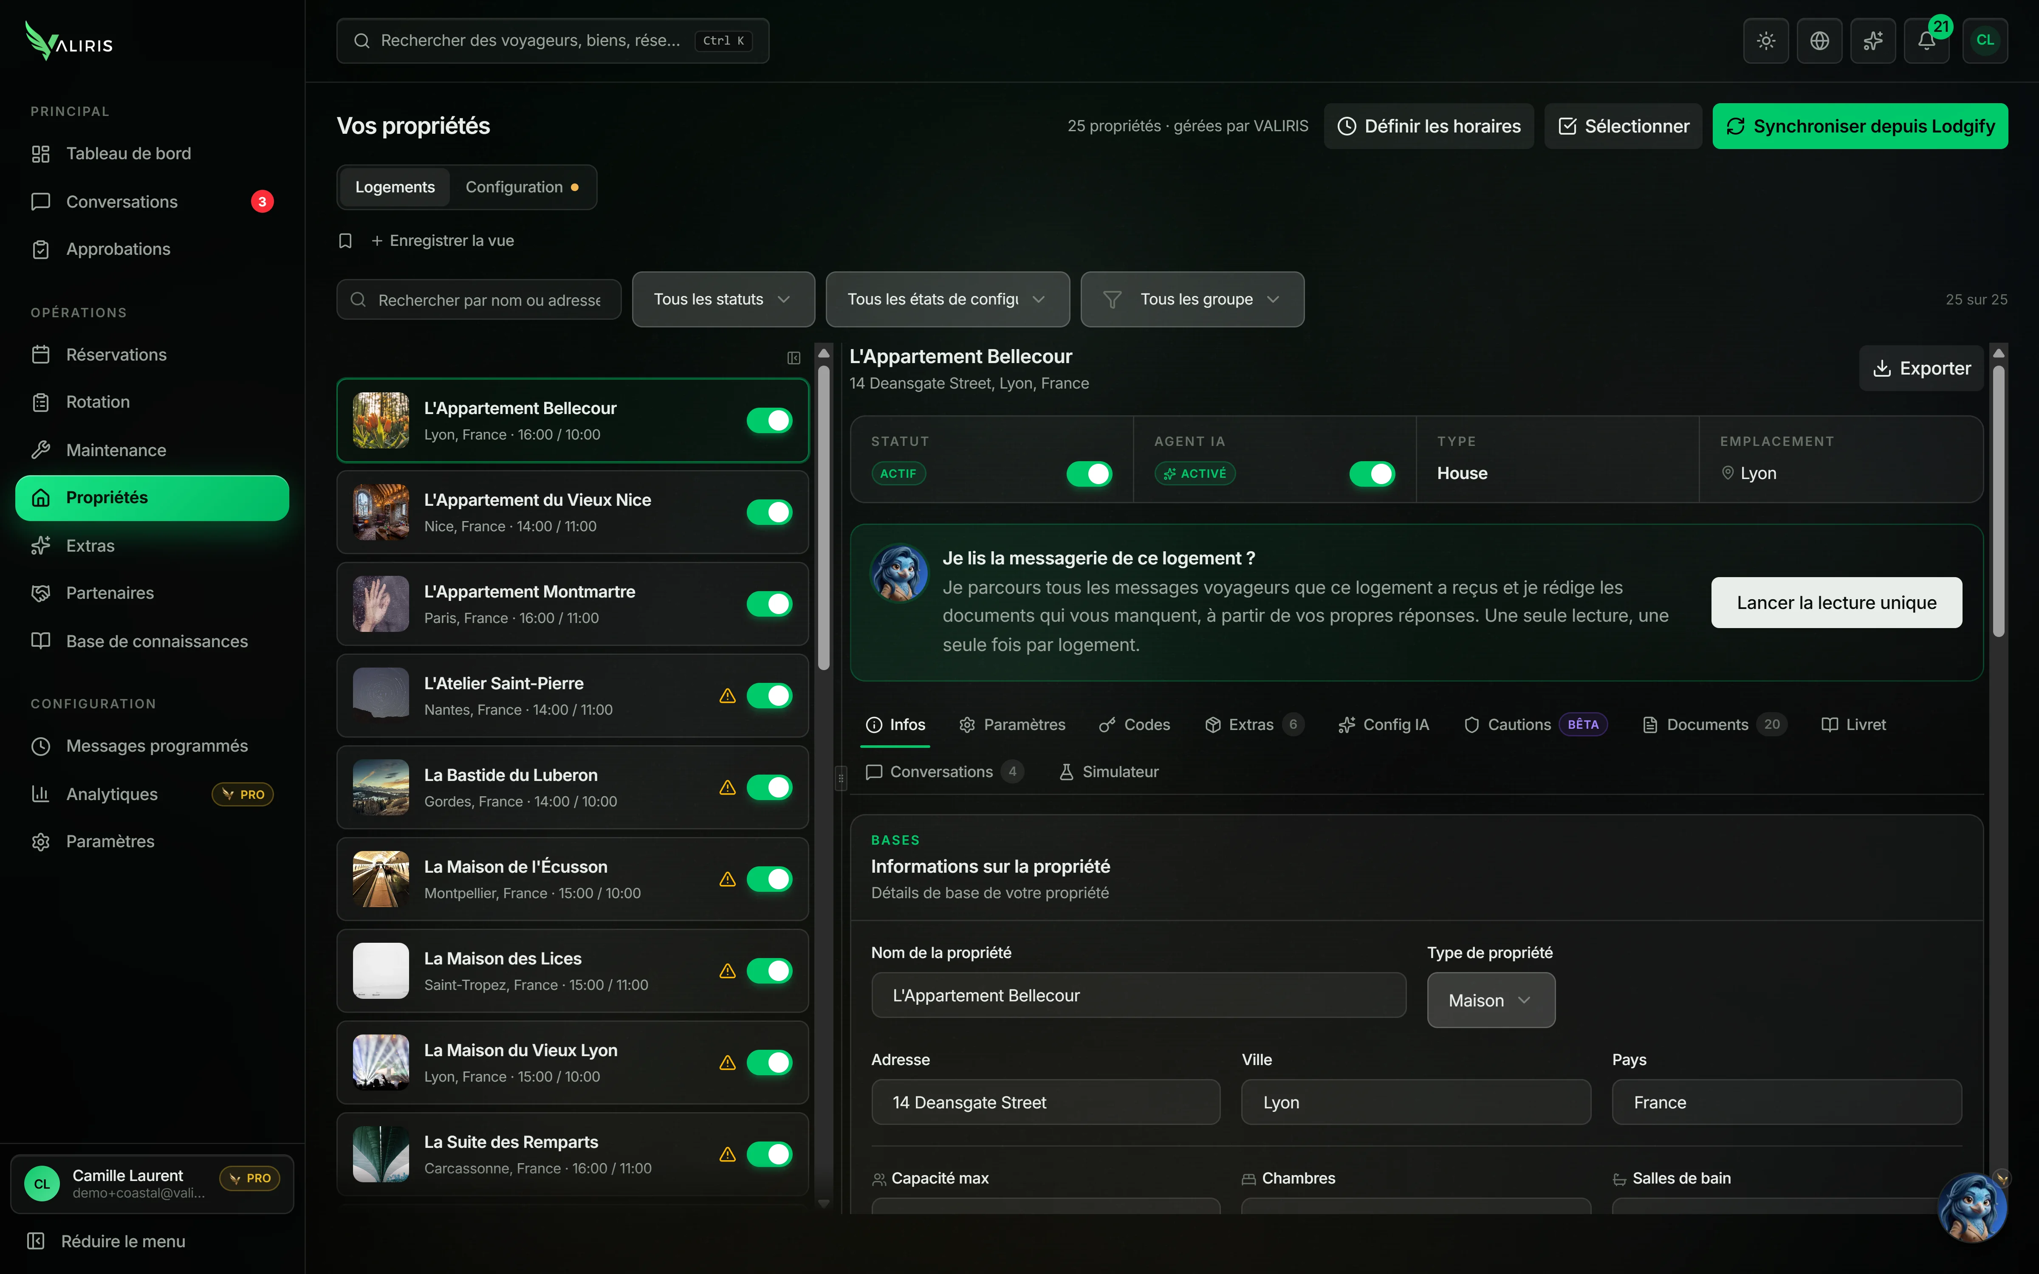This screenshot has width=2039, height=1274.
Task: Open the Documents tab
Action: (1714, 724)
